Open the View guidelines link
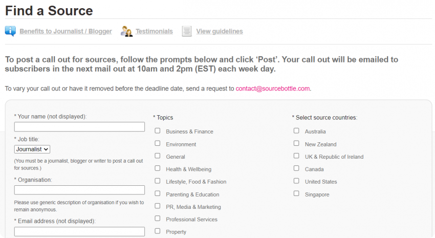 [x=220, y=31]
